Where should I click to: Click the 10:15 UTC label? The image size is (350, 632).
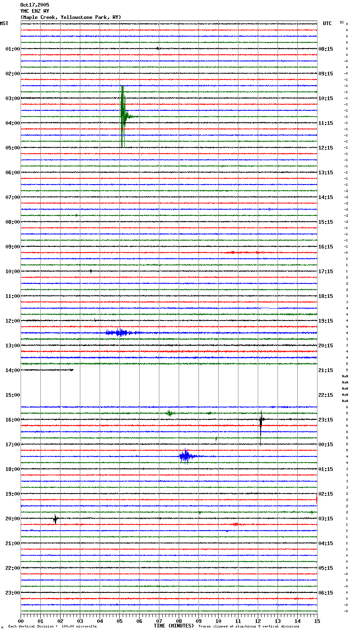[326, 98]
